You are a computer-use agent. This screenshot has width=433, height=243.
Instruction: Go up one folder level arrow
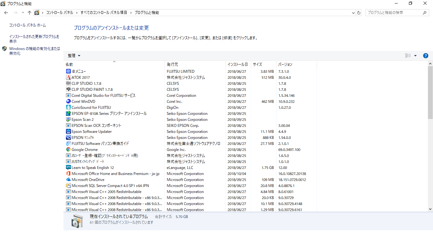[29, 13]
